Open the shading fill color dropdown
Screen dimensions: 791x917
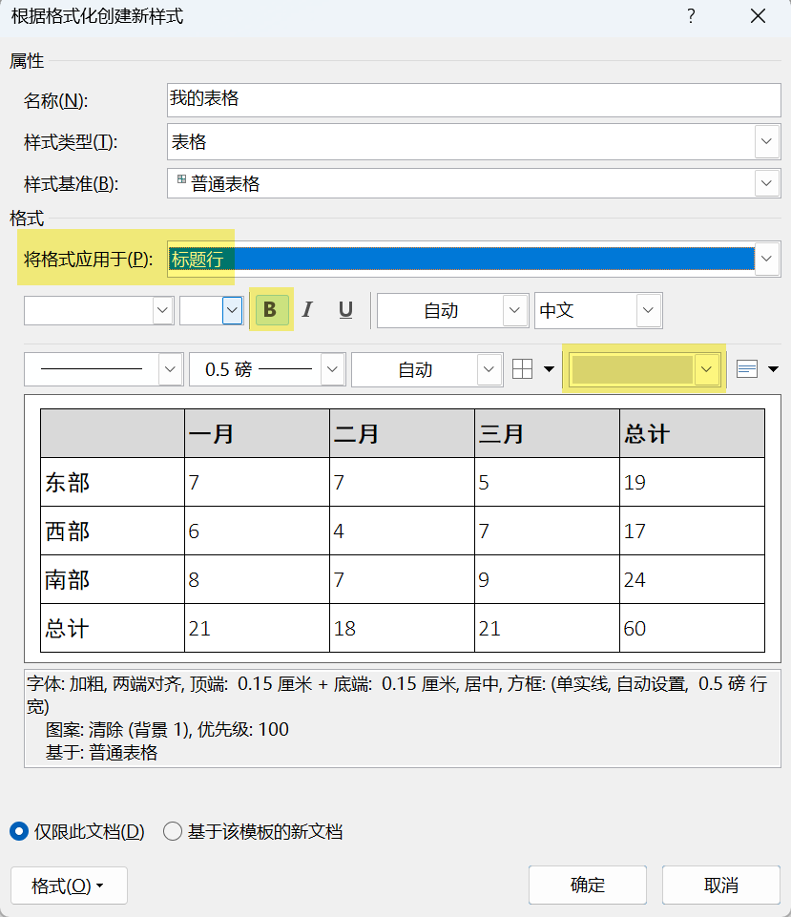click(x=706, y=369)
